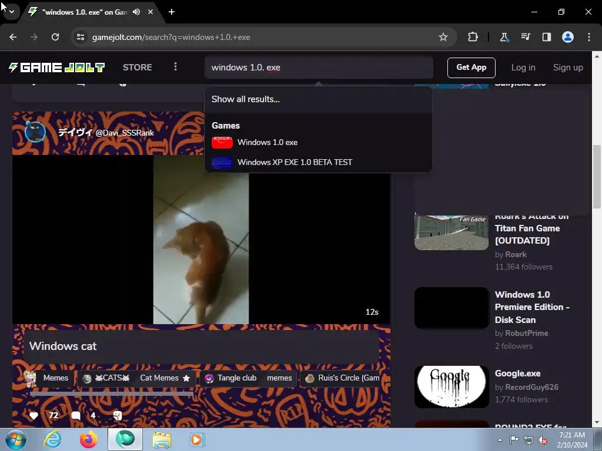Show hidden tray icons arrow
Viewport: 602px width, 451px height.
click(500, 440)
